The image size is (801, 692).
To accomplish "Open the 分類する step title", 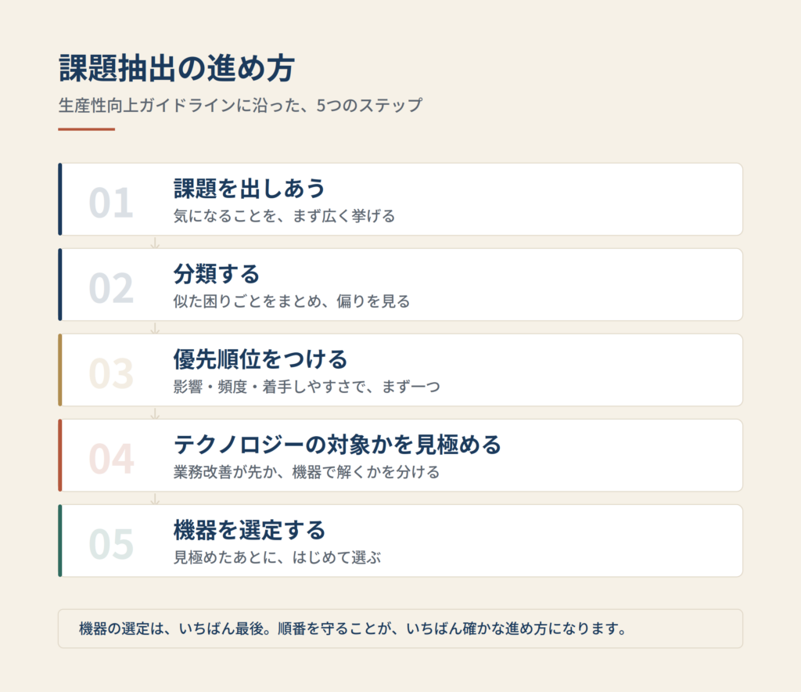I will point(217,273).
